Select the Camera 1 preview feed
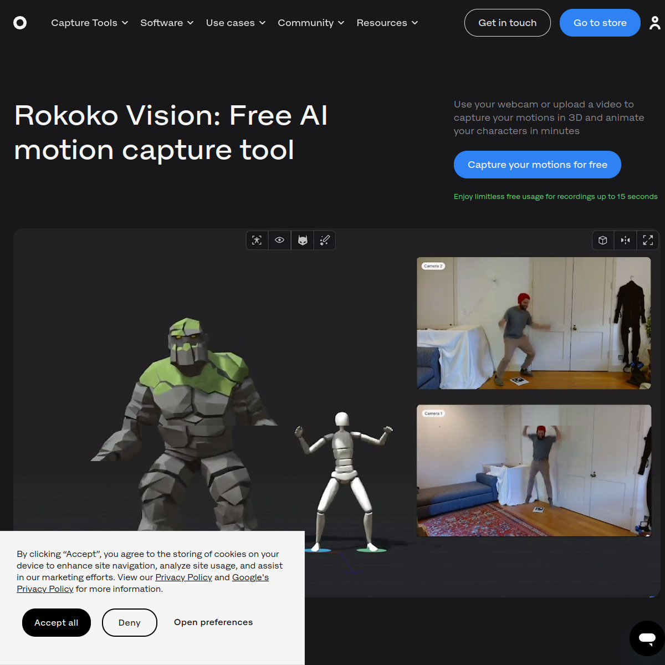This screenshot has width=665, height=665. 534,471
